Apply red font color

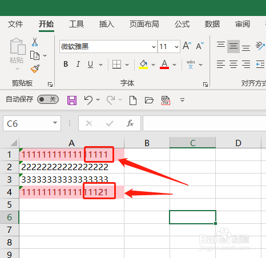click(x=164, y=64)
